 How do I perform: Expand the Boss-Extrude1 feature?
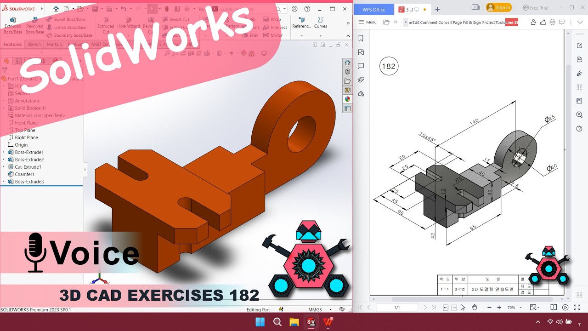[x=4, y=152]
